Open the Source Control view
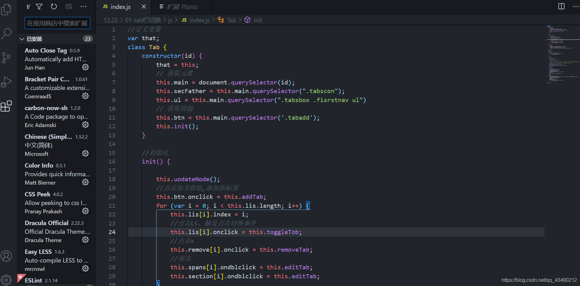The width and height of the screenshot is (580, 286). [6, 58]
